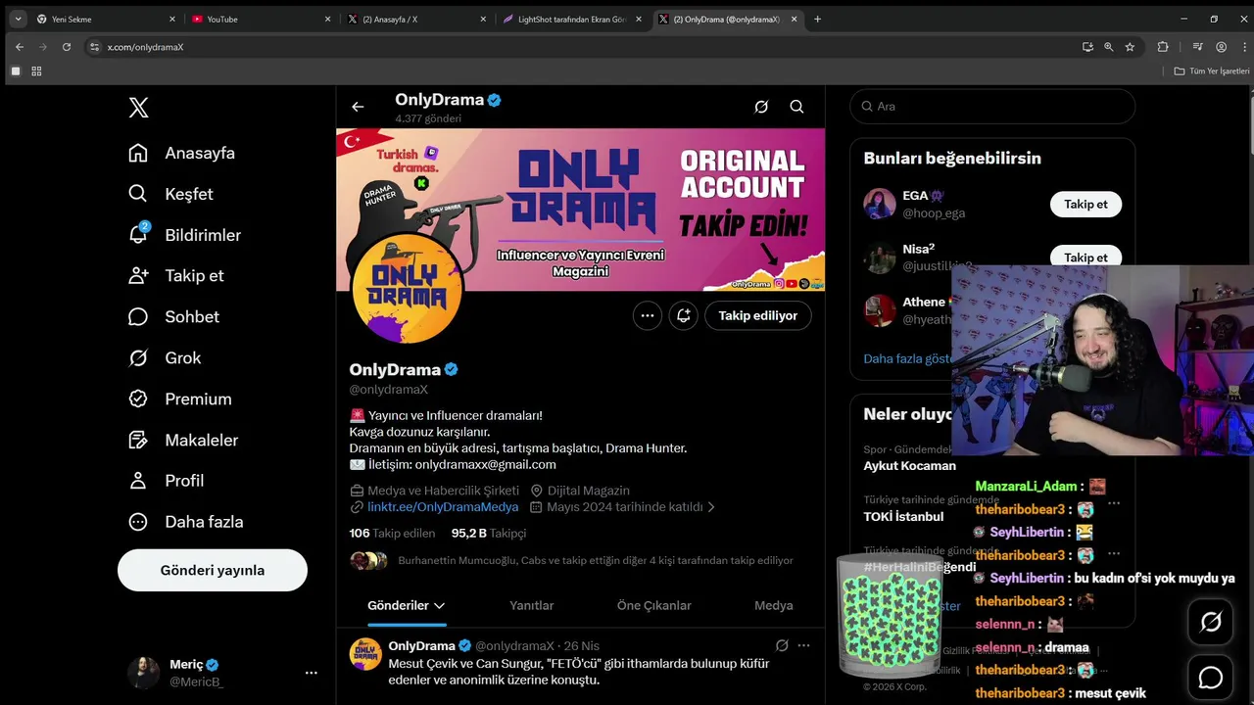This screenshot has height=705, width=1254.
Task: Open OnlyDrama profile avatar
Action: tap(408, 288)
